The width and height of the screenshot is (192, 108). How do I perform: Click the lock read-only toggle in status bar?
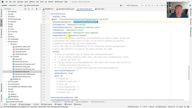click(185, 107)
